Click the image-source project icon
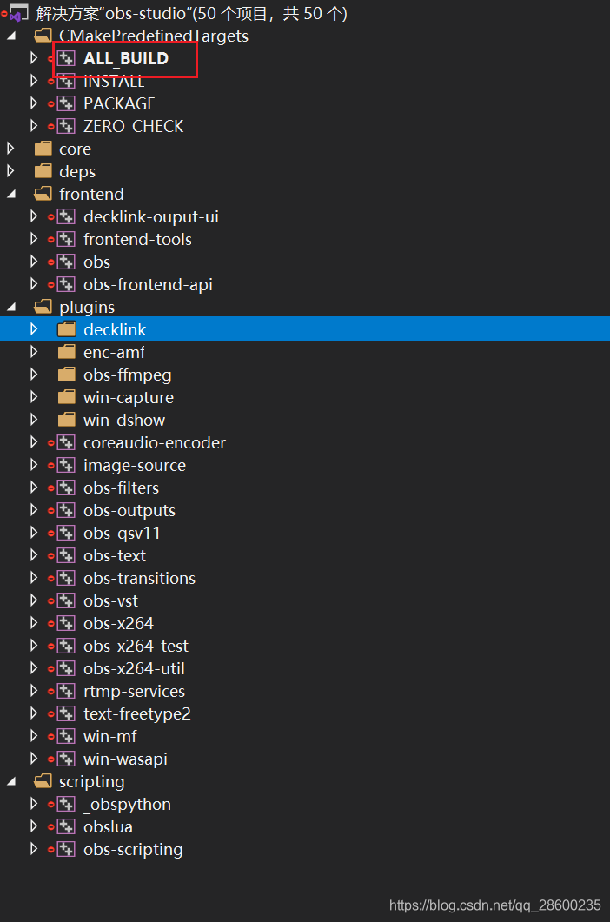610x922 pixels. (x=66, y=465)
